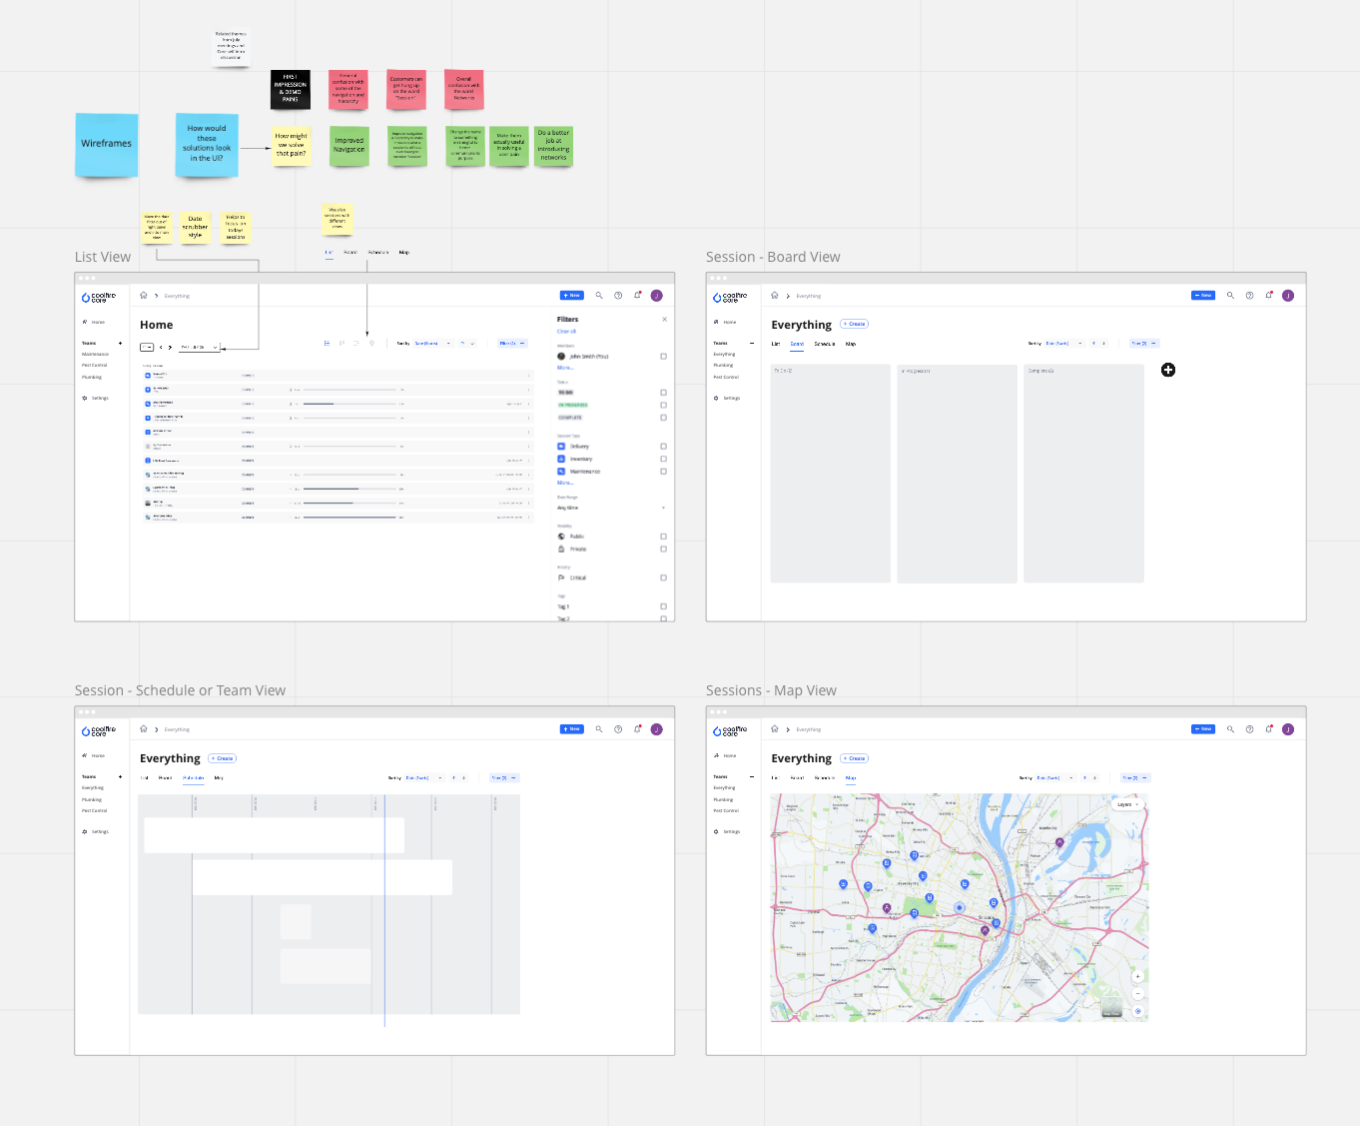
Task: Select the blue Wireframes sticky note
Action: click(107, 145)
